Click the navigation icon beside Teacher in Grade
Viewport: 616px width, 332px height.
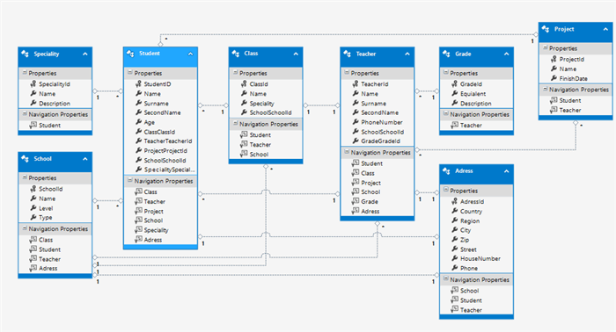(x=455, y=125)
